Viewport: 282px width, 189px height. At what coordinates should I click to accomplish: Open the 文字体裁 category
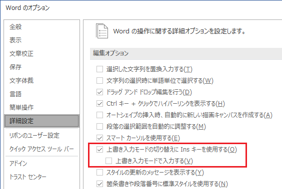point(41,80)
